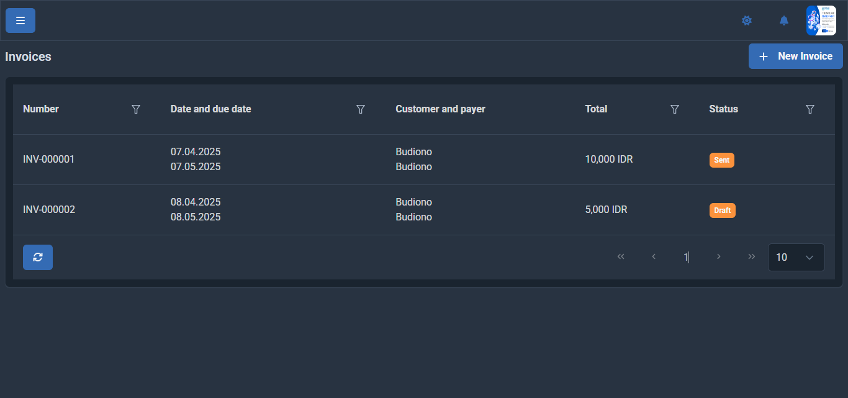Filter the Number column

[136, 109]
